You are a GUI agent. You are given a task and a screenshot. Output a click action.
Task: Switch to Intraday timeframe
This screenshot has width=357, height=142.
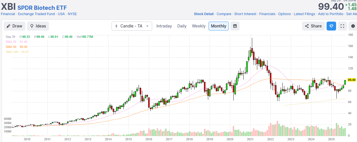tap(164, 26)
